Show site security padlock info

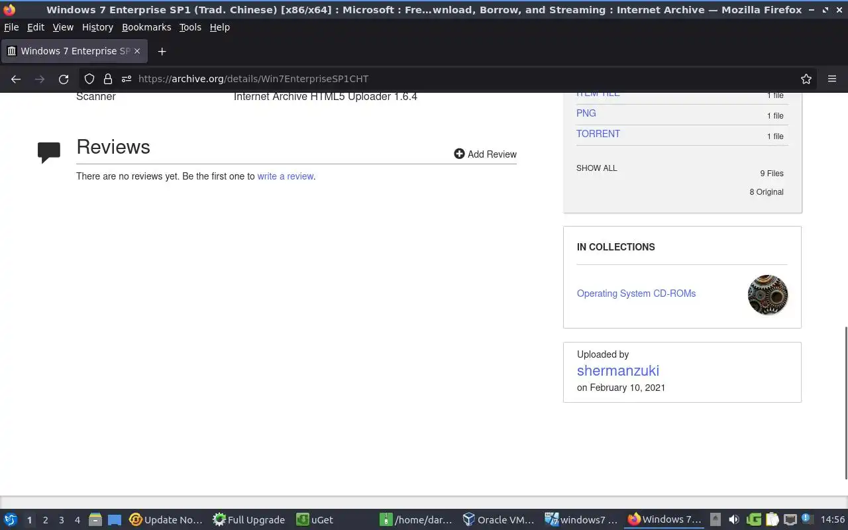click(108, 79)
